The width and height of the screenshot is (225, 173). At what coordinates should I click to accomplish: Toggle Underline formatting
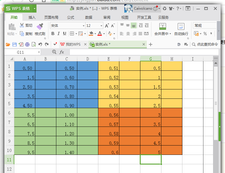click(x=64, y=34)
